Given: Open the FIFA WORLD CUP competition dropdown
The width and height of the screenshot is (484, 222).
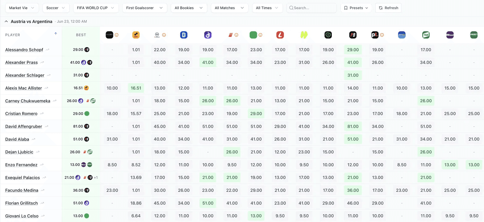Looking at the screenshot, I should (96, 8).
